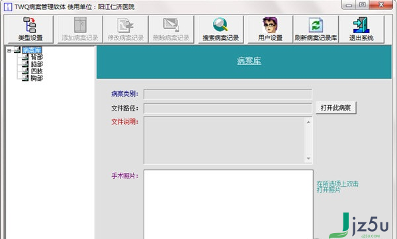Select 病案库 root in the tree
The height and width of the screenshot is (239, 397).
tap(32, 50)
